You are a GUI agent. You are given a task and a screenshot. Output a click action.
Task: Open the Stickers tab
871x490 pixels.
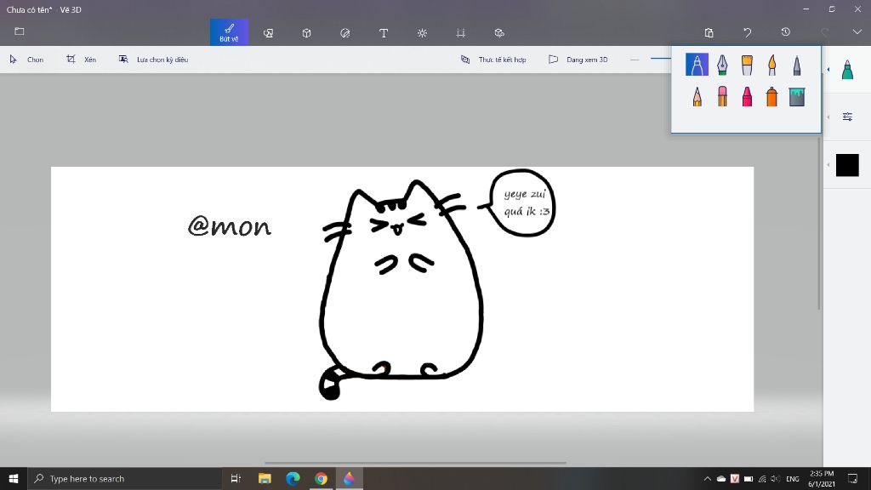(345, 33)
